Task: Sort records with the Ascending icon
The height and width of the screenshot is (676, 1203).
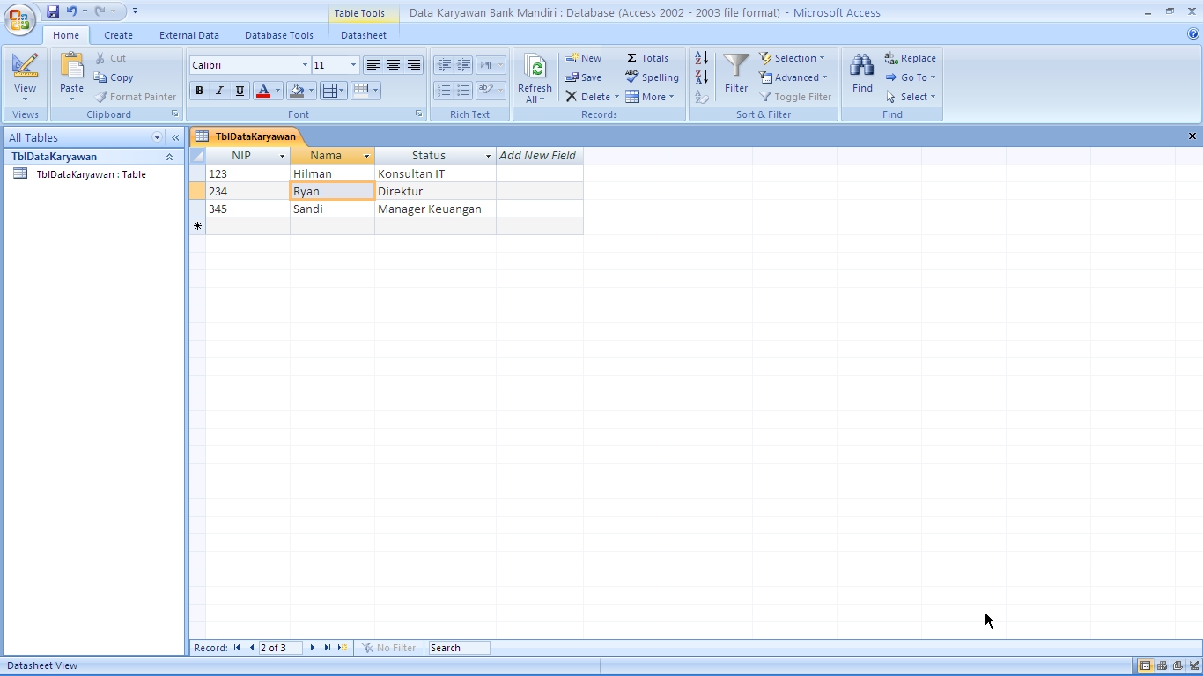Action: pyautogui.click(x=700, y=58)
